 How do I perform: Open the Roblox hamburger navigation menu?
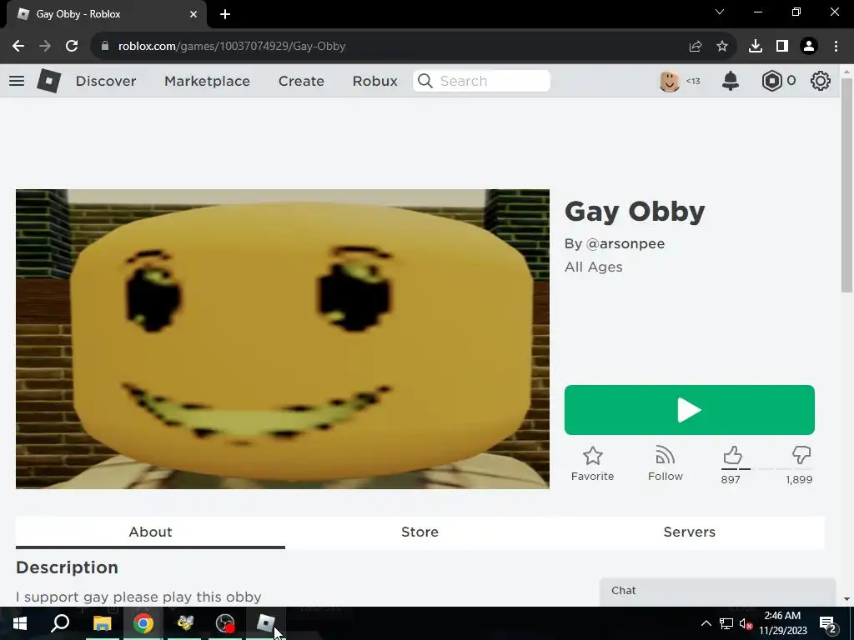(x=17, y=81)
